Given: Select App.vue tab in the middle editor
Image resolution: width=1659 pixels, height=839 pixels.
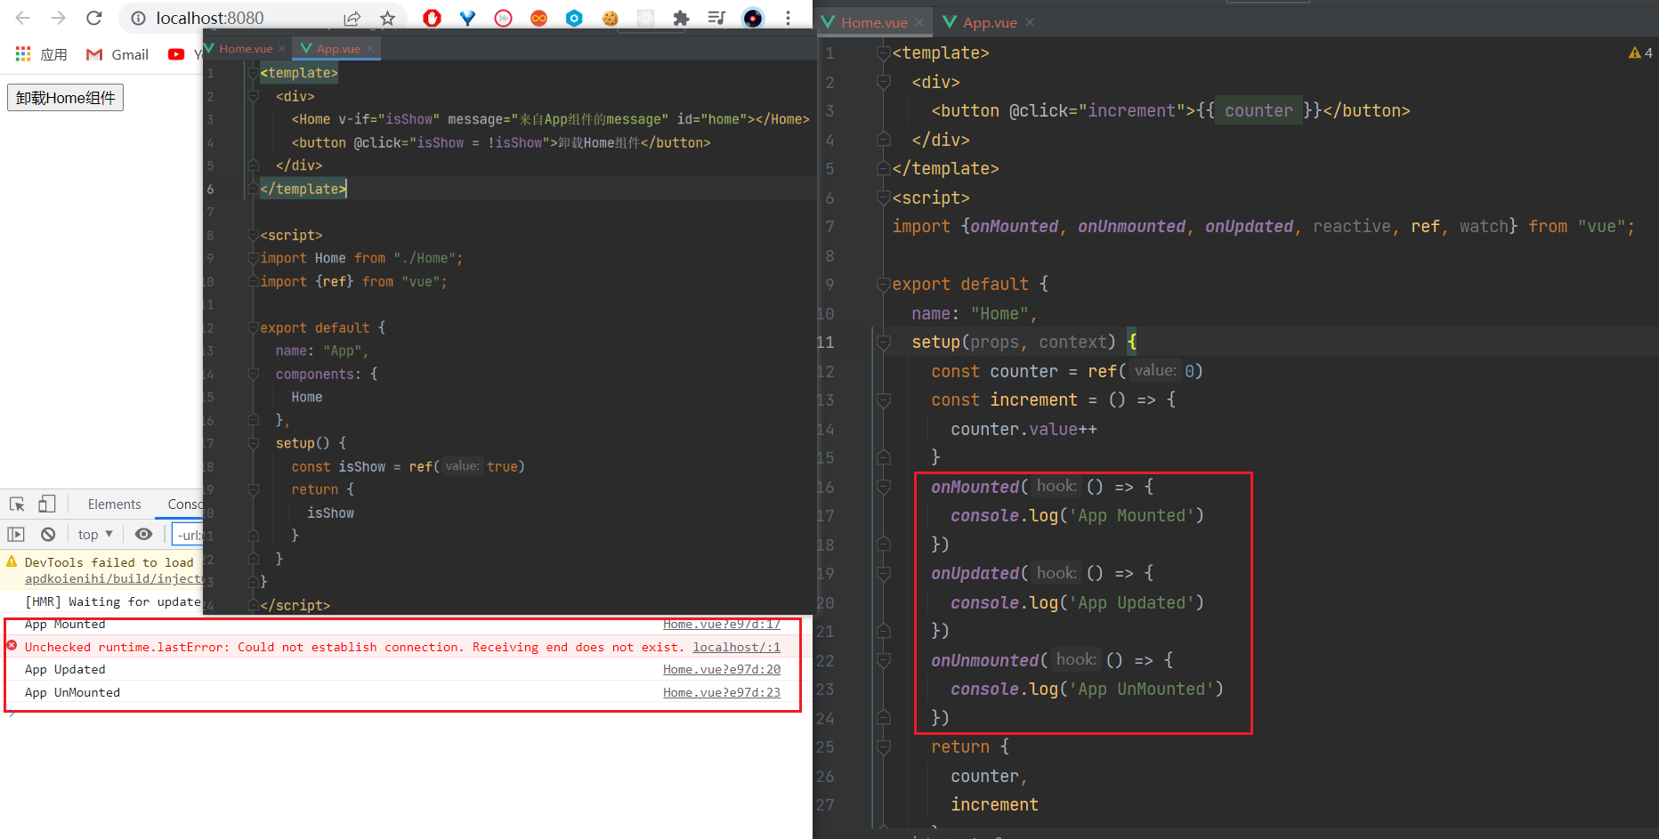Looking at the screenshot, I should tap(338, 49).
